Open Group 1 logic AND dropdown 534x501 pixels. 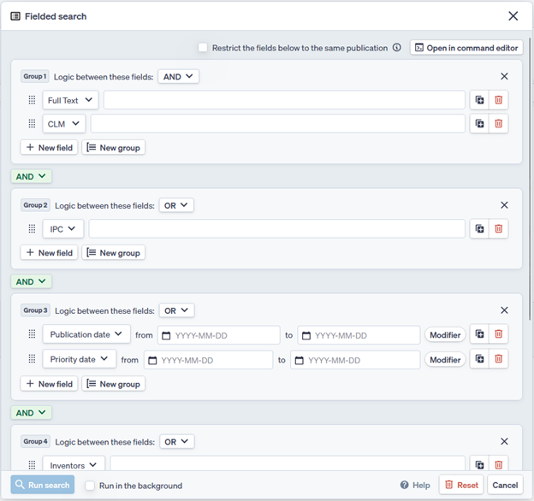click(179, 77)
